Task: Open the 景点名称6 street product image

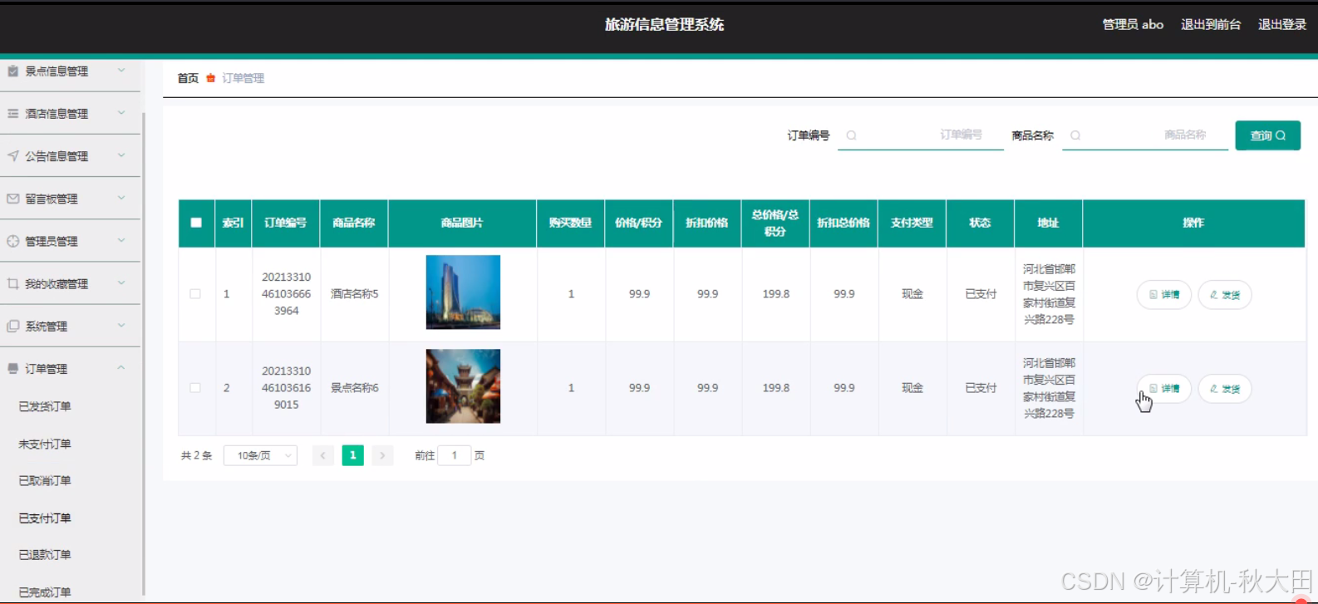Action: [x=463, y=386]
